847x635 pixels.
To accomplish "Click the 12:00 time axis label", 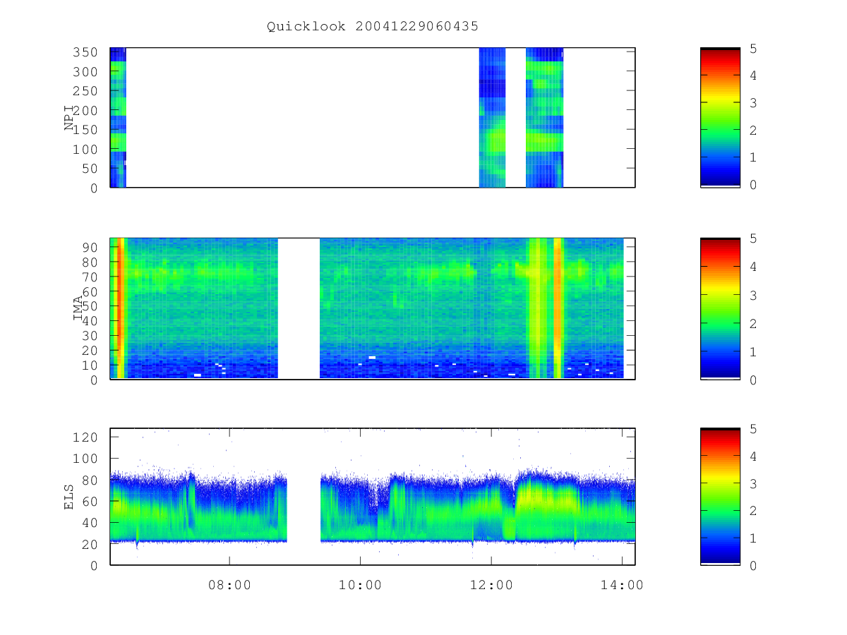I will (491, 585).
